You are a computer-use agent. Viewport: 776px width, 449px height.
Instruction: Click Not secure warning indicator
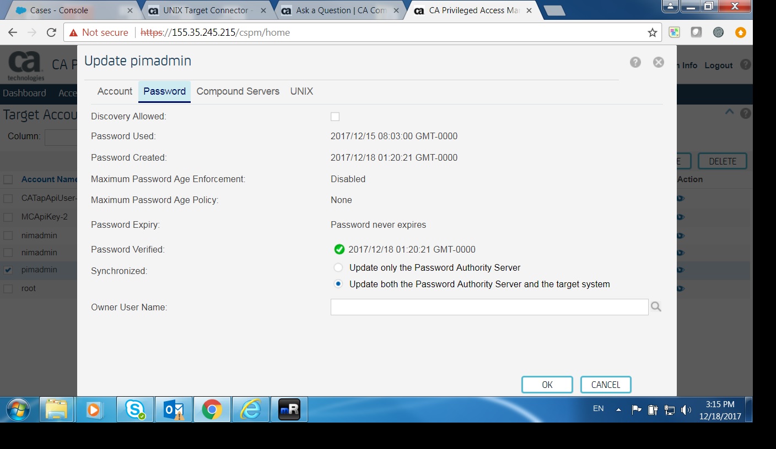99,32
